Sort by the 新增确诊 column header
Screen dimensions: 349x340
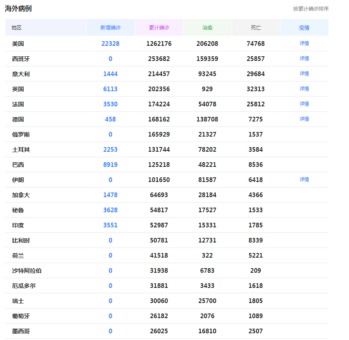110,27
